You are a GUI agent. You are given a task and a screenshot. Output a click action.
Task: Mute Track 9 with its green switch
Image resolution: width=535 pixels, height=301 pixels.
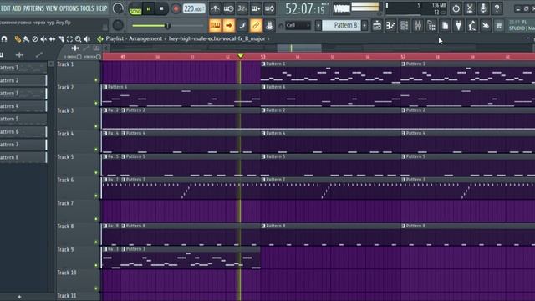tap(96, 265)
